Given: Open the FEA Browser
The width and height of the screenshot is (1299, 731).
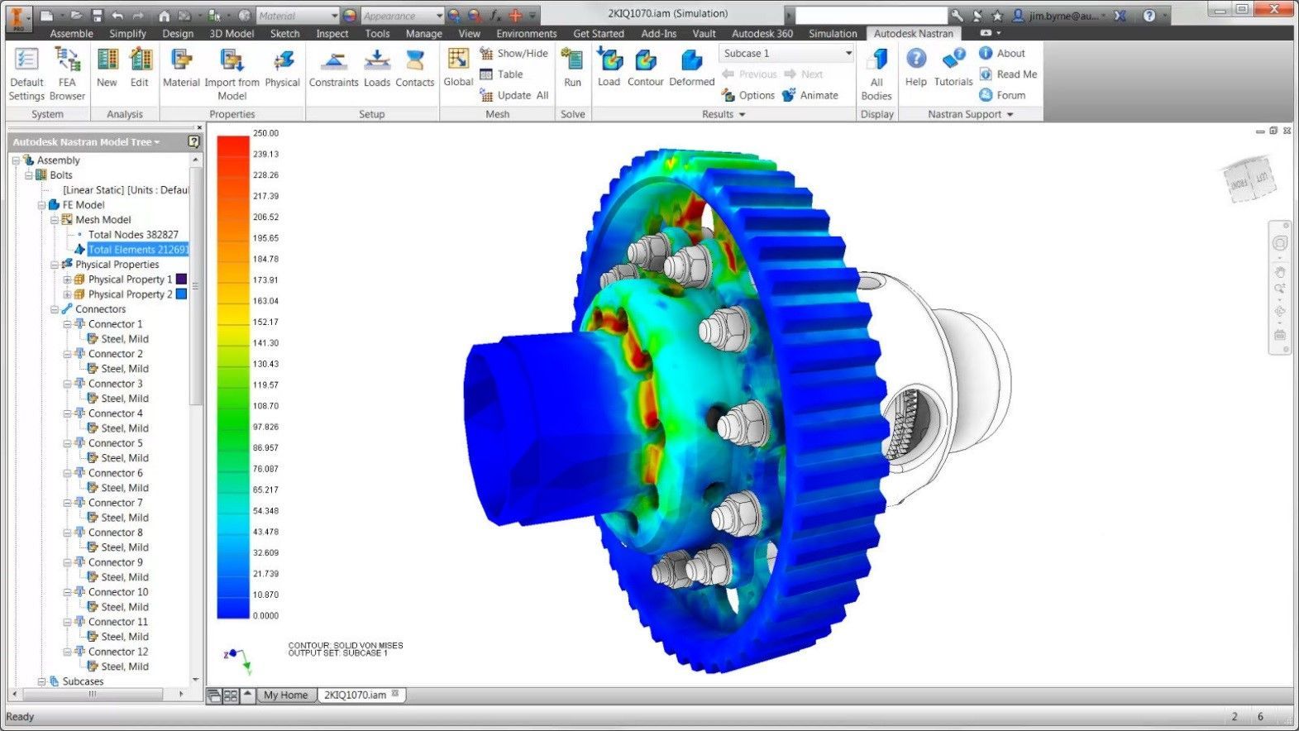Looking at the screenshot, I should (x=67, y=74).
